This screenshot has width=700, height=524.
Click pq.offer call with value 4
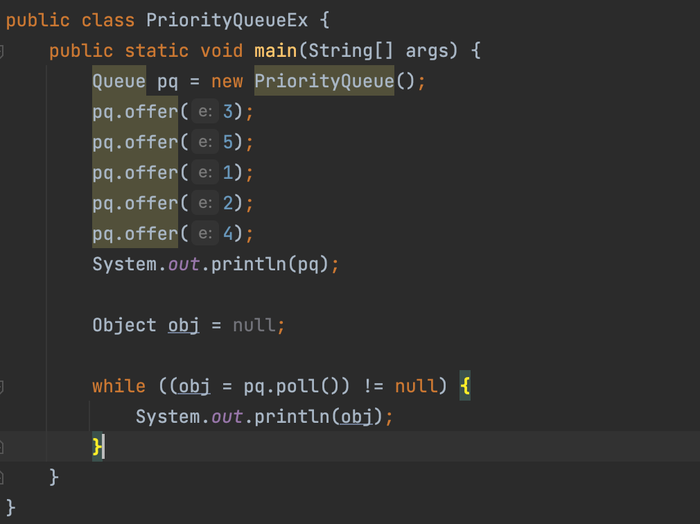tap(135, 234)
